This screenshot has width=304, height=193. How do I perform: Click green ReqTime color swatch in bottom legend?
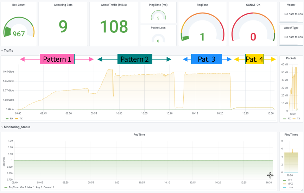6,188
